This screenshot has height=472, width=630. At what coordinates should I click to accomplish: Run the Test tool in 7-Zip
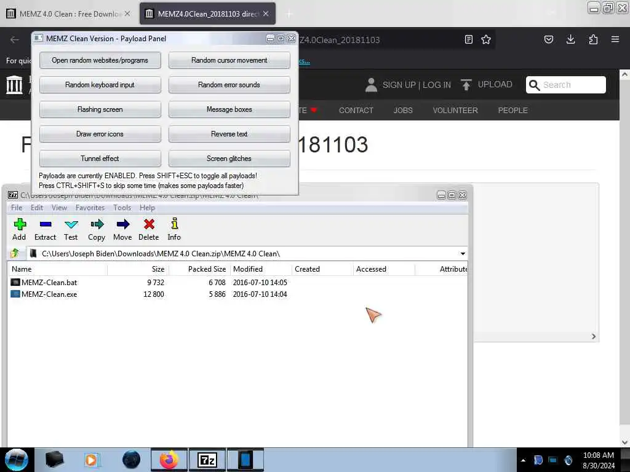(71, 224)
